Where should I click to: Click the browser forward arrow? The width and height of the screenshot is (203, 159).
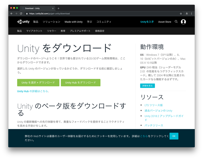(x=16, y=14)
